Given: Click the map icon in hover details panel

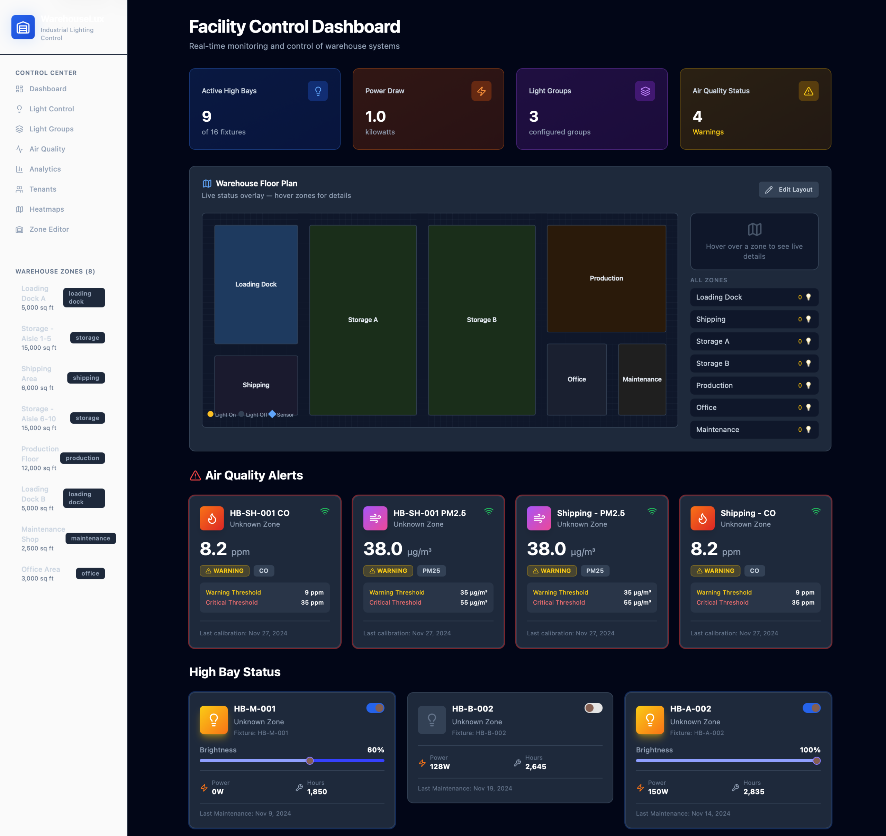Looking at the screenshot, I should point(754,230).
